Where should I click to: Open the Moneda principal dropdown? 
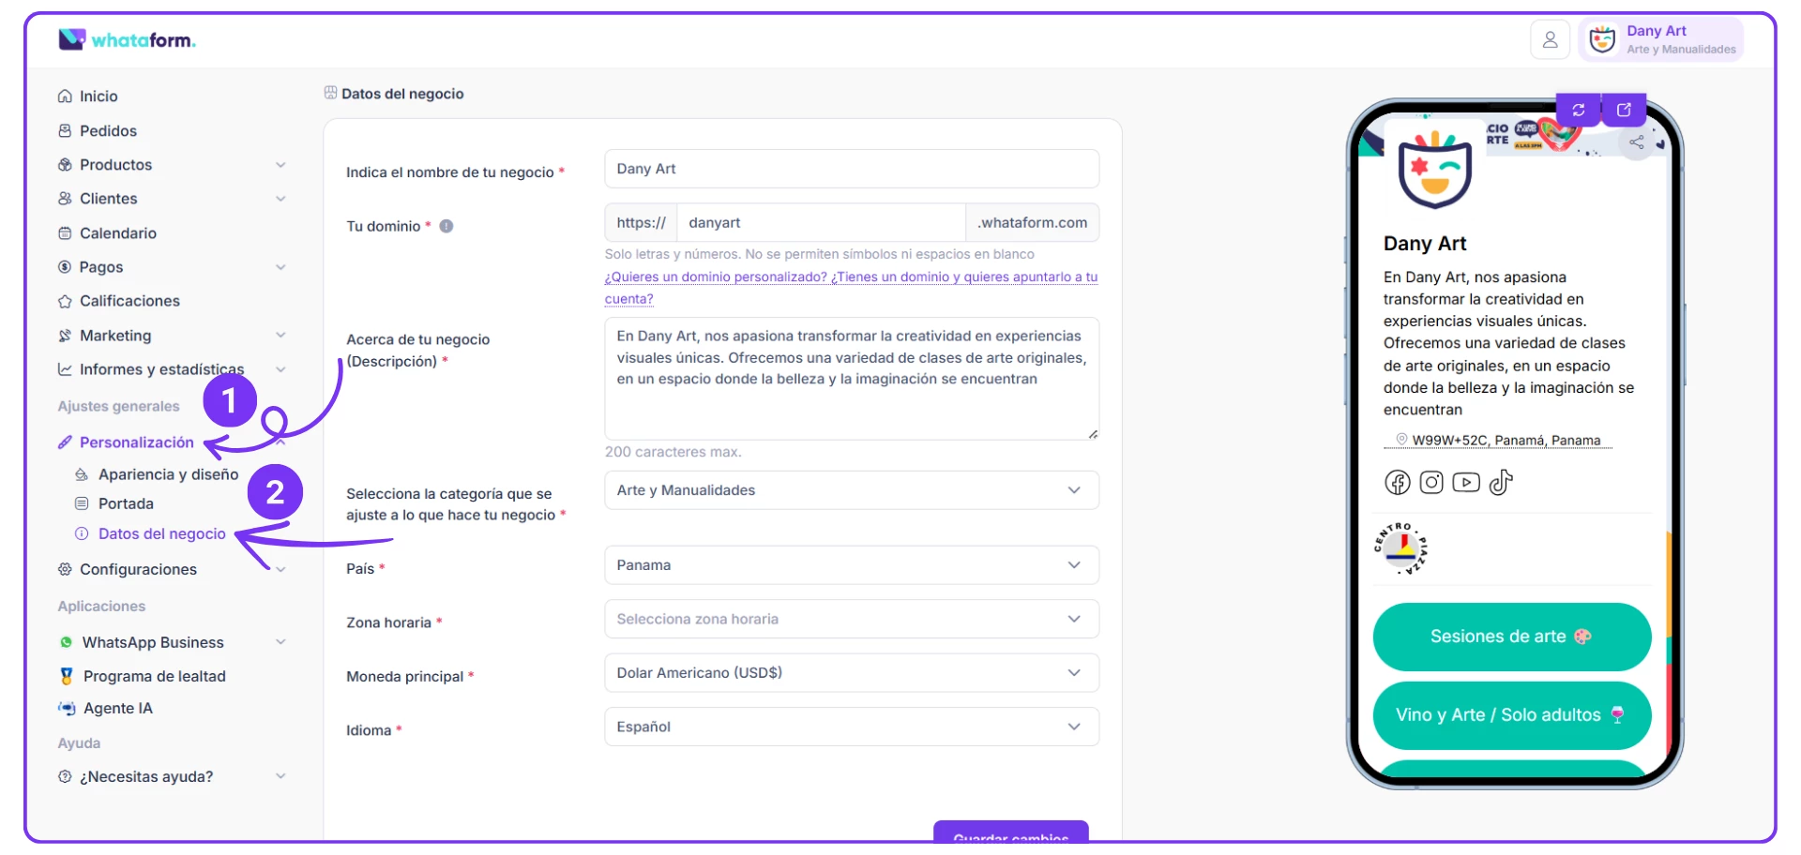(x=851, y=673)
